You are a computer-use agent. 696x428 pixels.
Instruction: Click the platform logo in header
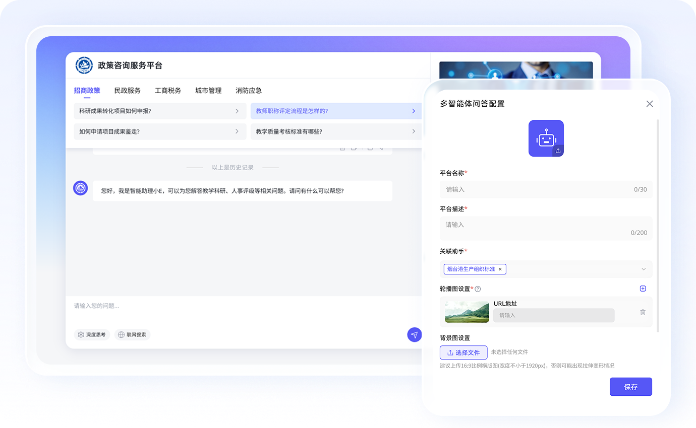tap(84, 65)
